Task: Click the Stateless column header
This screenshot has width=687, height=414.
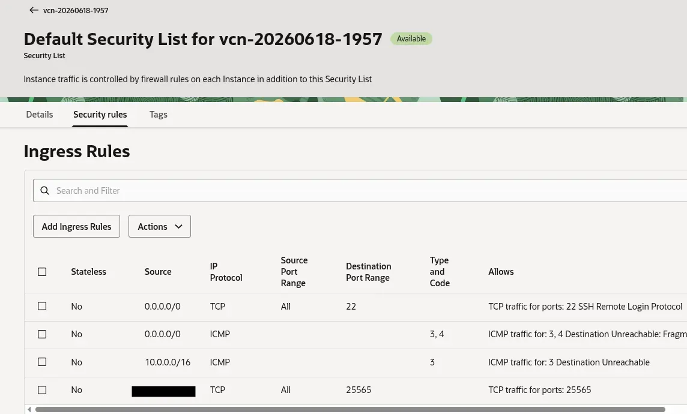Action: (x=88, y=271)
